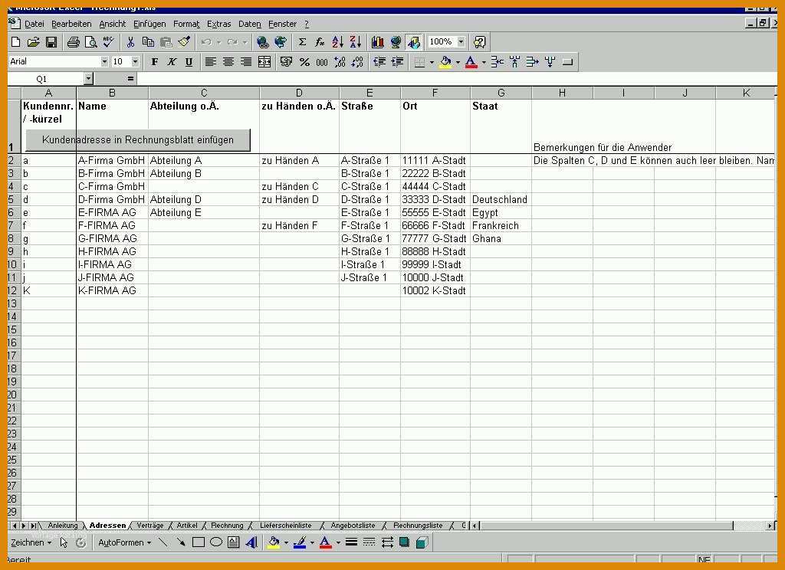Image resolution: width=785 pixels, height=570 pixels.
Task: Align text left in cell
Action: pyautogui.click(x=211, y=61)
